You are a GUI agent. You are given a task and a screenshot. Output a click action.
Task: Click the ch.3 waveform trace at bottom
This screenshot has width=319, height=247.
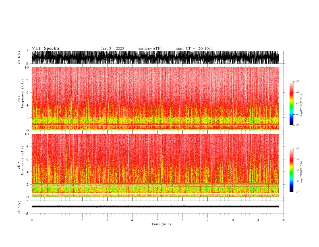pos(155,207)
